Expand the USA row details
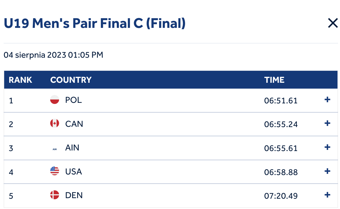Viewport: 340px width, 209px height. click(327, 171)
